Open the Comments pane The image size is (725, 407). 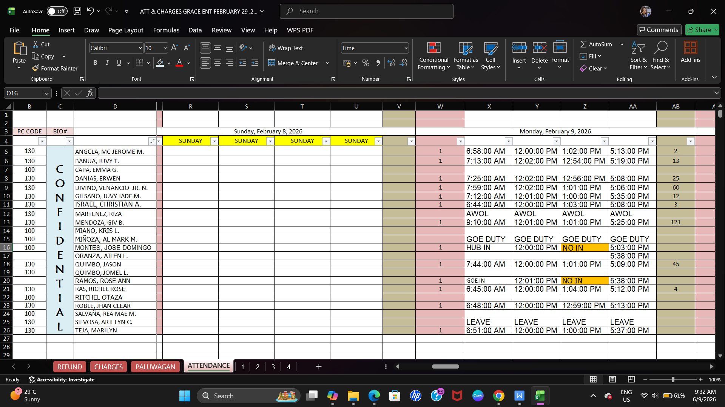click(659, 30)
